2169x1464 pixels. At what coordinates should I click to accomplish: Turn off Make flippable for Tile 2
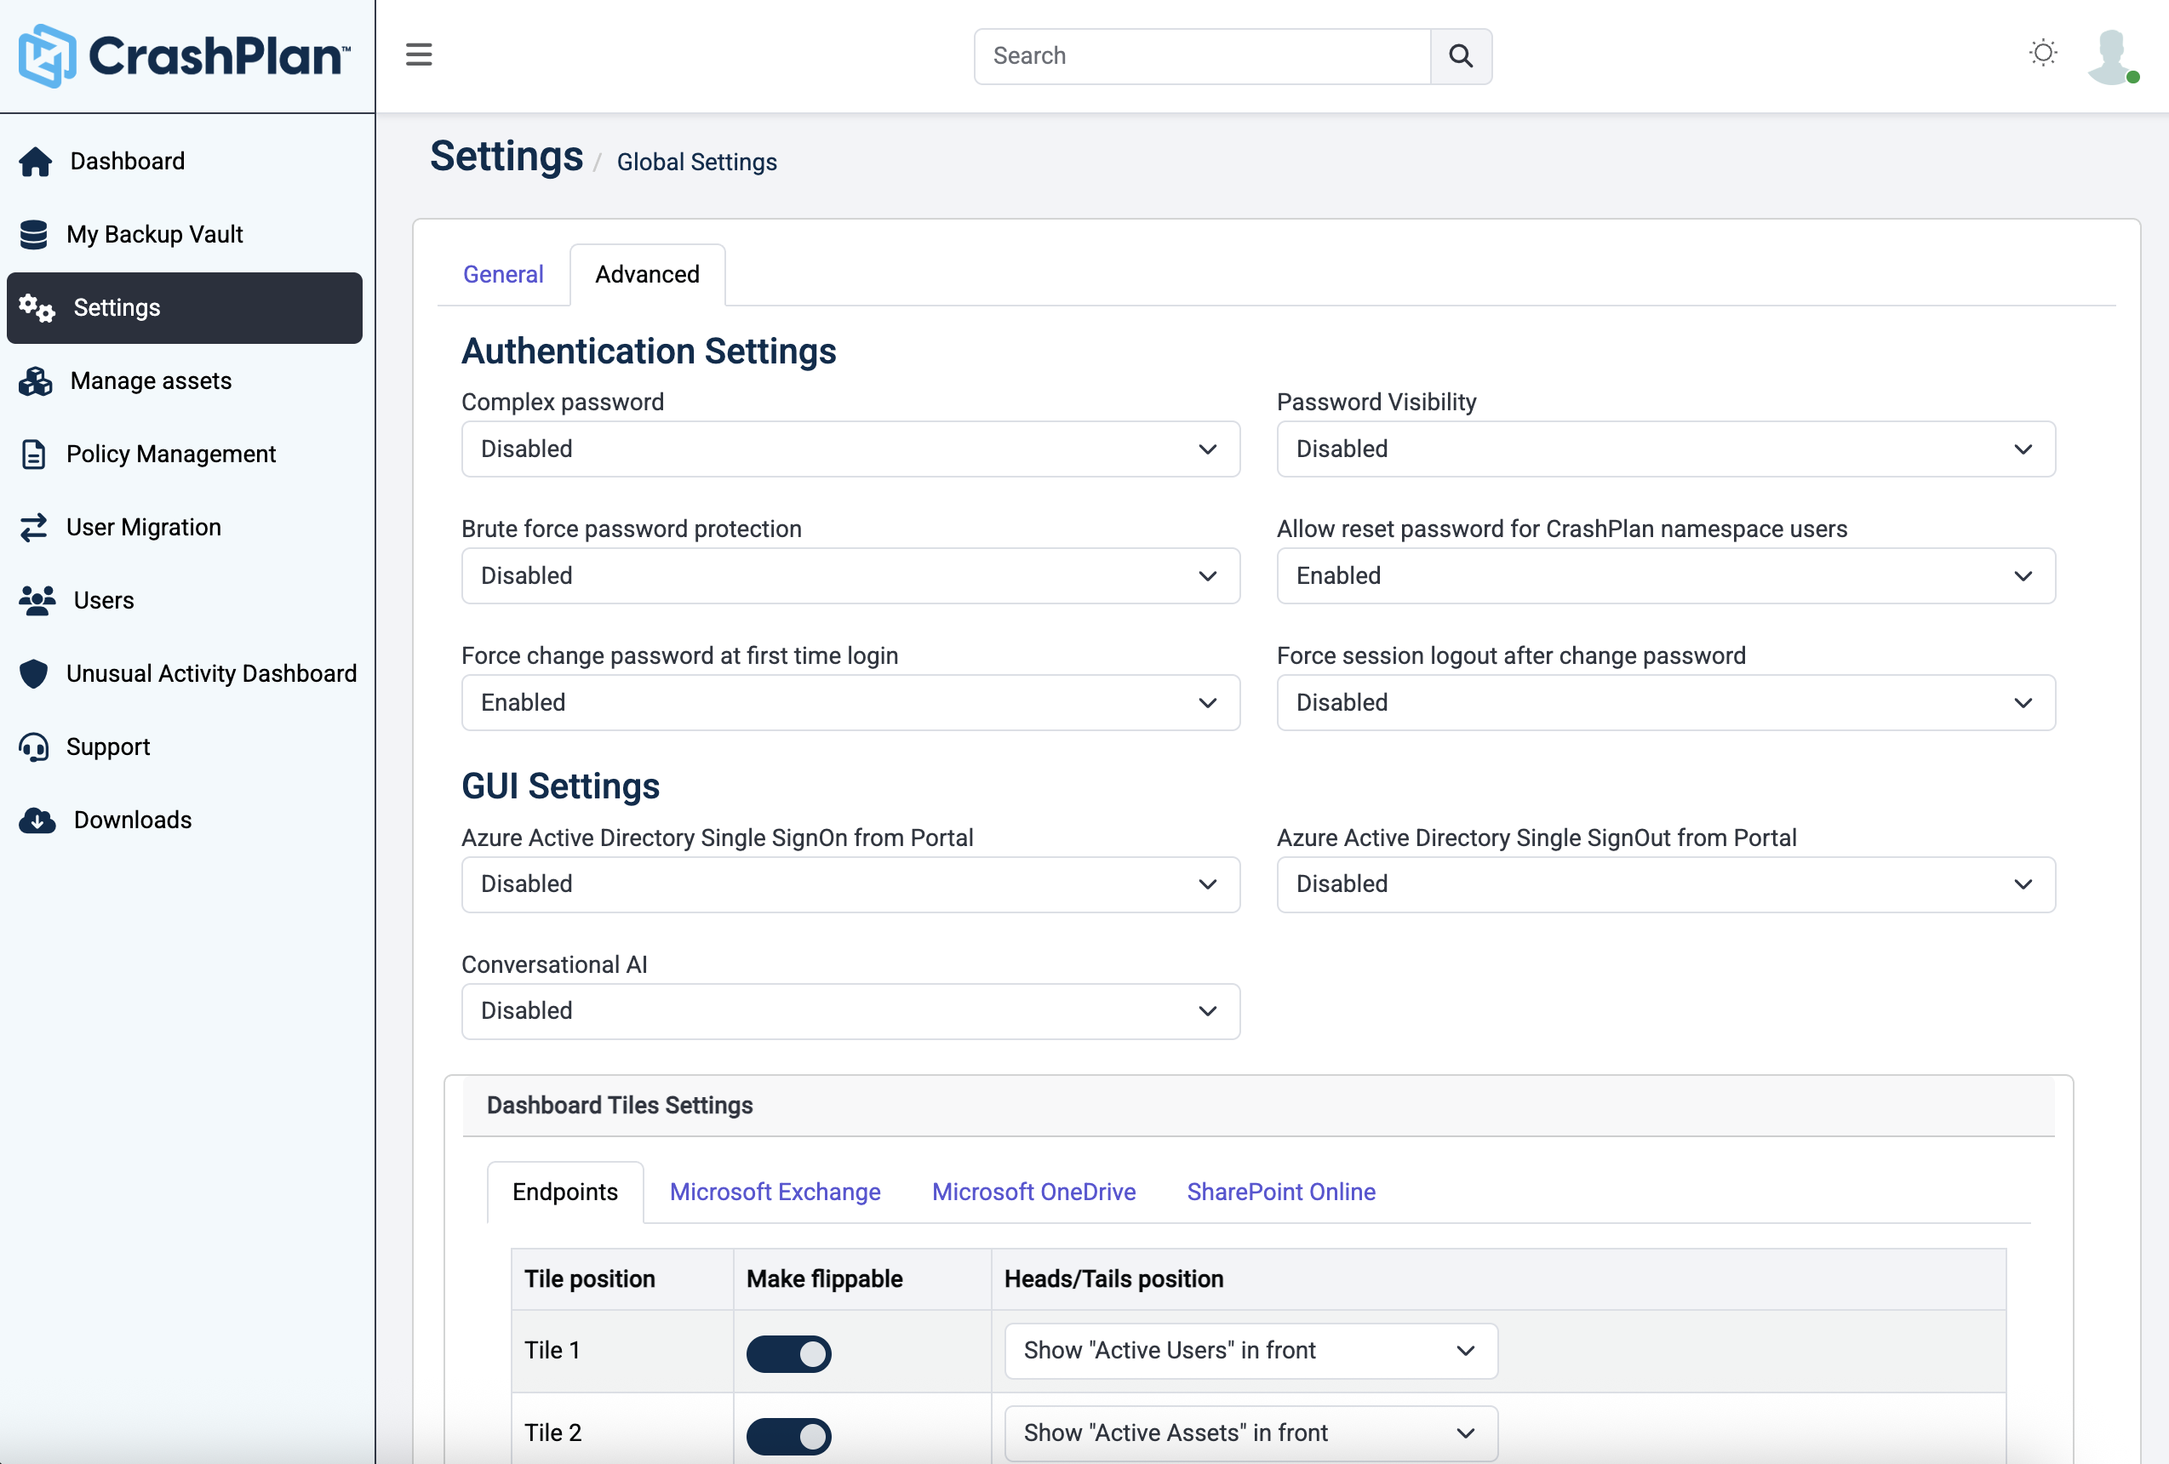pos(788,1435)
